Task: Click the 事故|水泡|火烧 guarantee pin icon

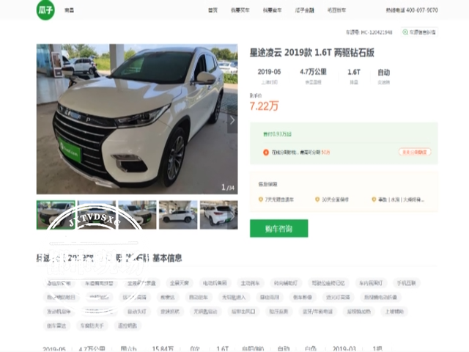Action: pos(374,199)
